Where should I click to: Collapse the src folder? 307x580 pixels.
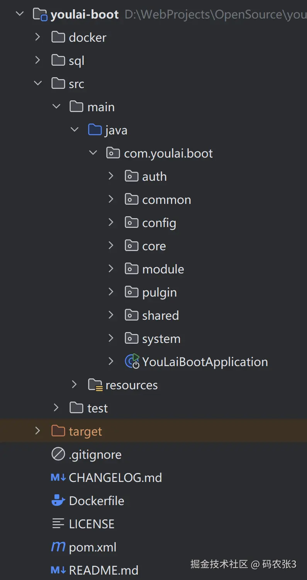[x=37, y=84]
